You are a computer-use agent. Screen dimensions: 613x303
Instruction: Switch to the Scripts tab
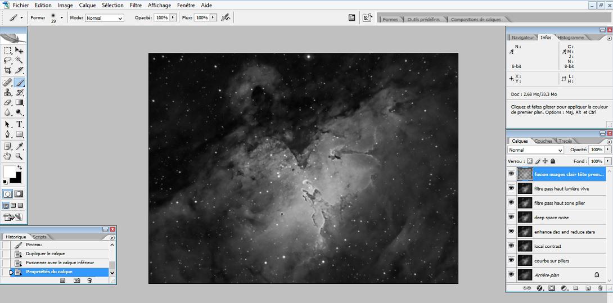point(39,237)
